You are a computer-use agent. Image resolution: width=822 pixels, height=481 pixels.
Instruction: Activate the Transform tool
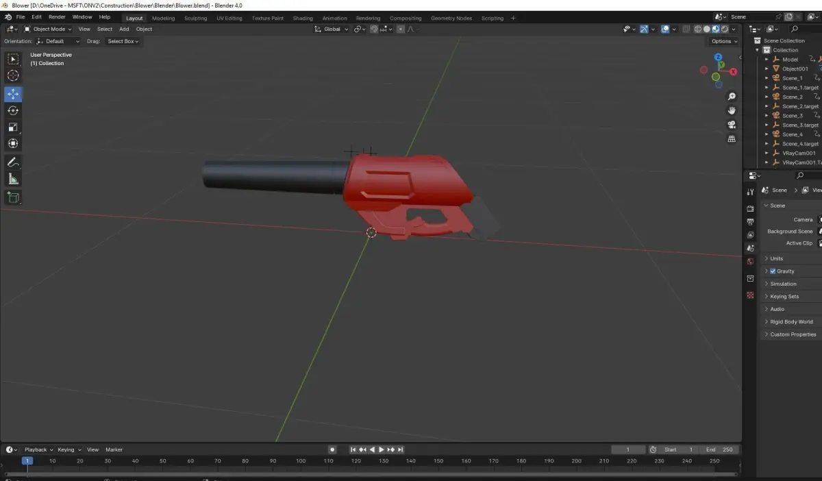pos(13,143)
